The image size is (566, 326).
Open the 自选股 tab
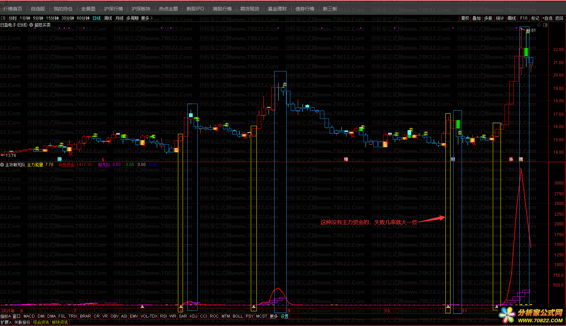[38, 9]
